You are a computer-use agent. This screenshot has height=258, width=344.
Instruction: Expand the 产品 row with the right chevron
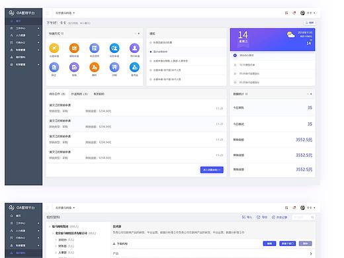point(311,253)
